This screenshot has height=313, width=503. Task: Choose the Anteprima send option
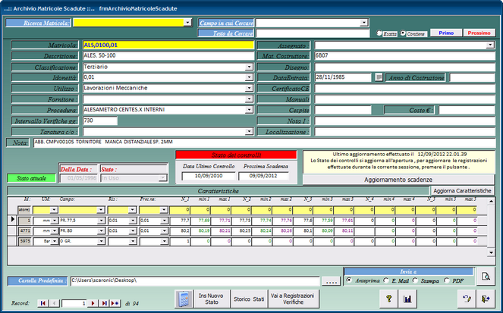[349, 280]
